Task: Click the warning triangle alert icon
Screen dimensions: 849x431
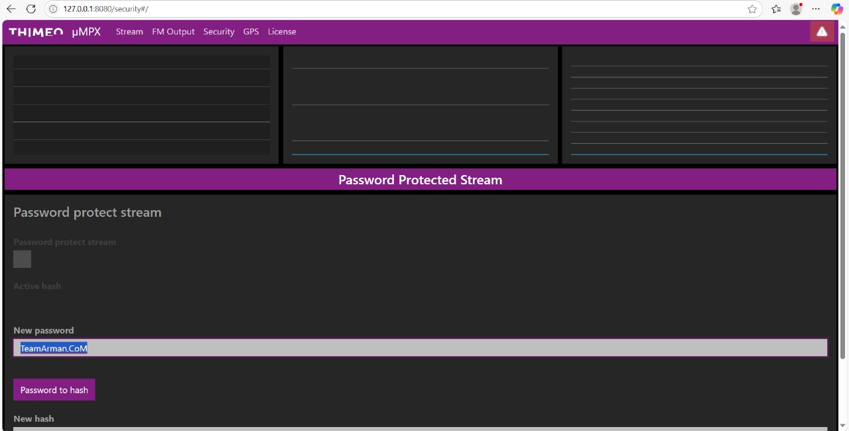Action: coord(822,31)
